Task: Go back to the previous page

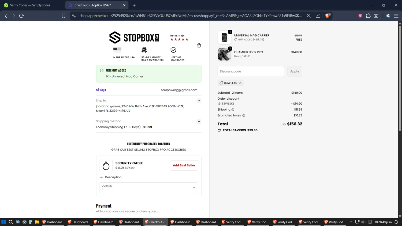Action: 6,16
